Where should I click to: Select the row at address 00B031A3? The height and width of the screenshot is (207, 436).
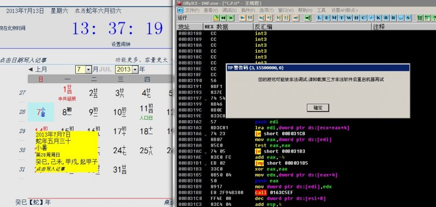pyautogui.click(x=306, y=128)
